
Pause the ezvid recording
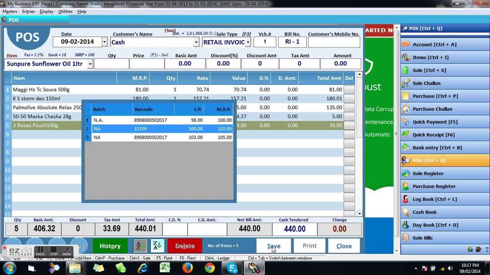click(x=40, y=251)
